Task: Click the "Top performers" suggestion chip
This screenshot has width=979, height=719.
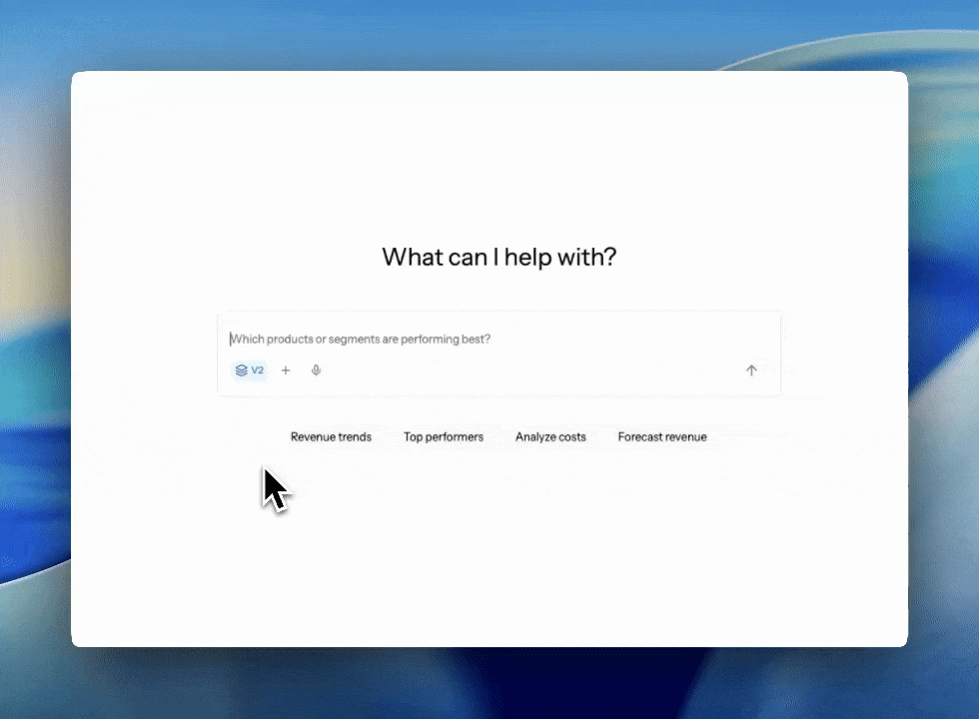Action: click(x=444, y=436)
